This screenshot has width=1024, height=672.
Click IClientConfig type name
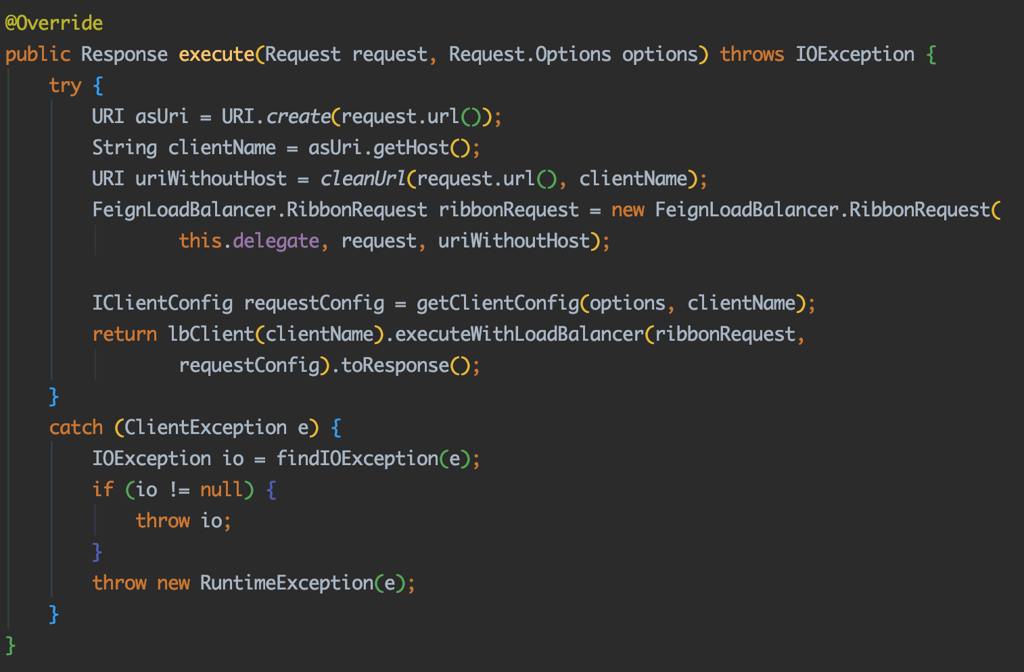click(x=162, y=303)
